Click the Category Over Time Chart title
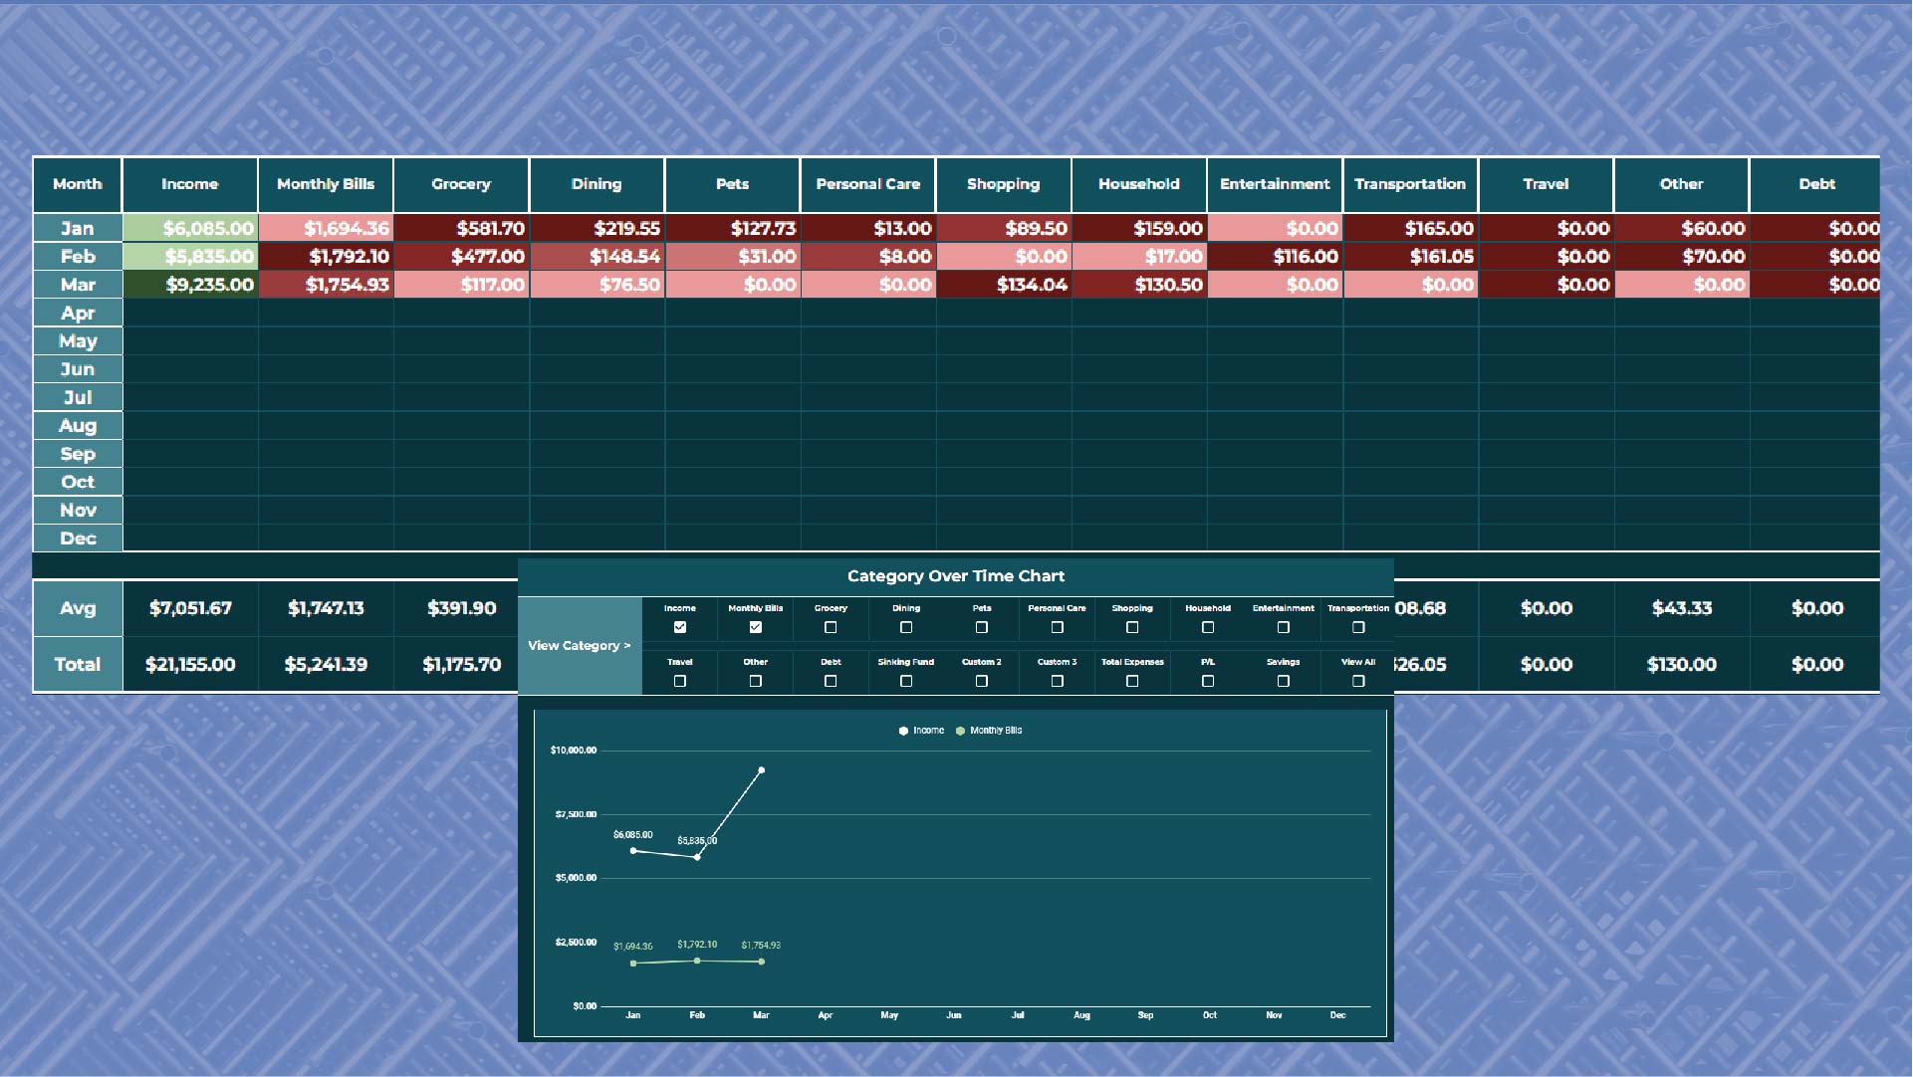 [x=955, y=575]
